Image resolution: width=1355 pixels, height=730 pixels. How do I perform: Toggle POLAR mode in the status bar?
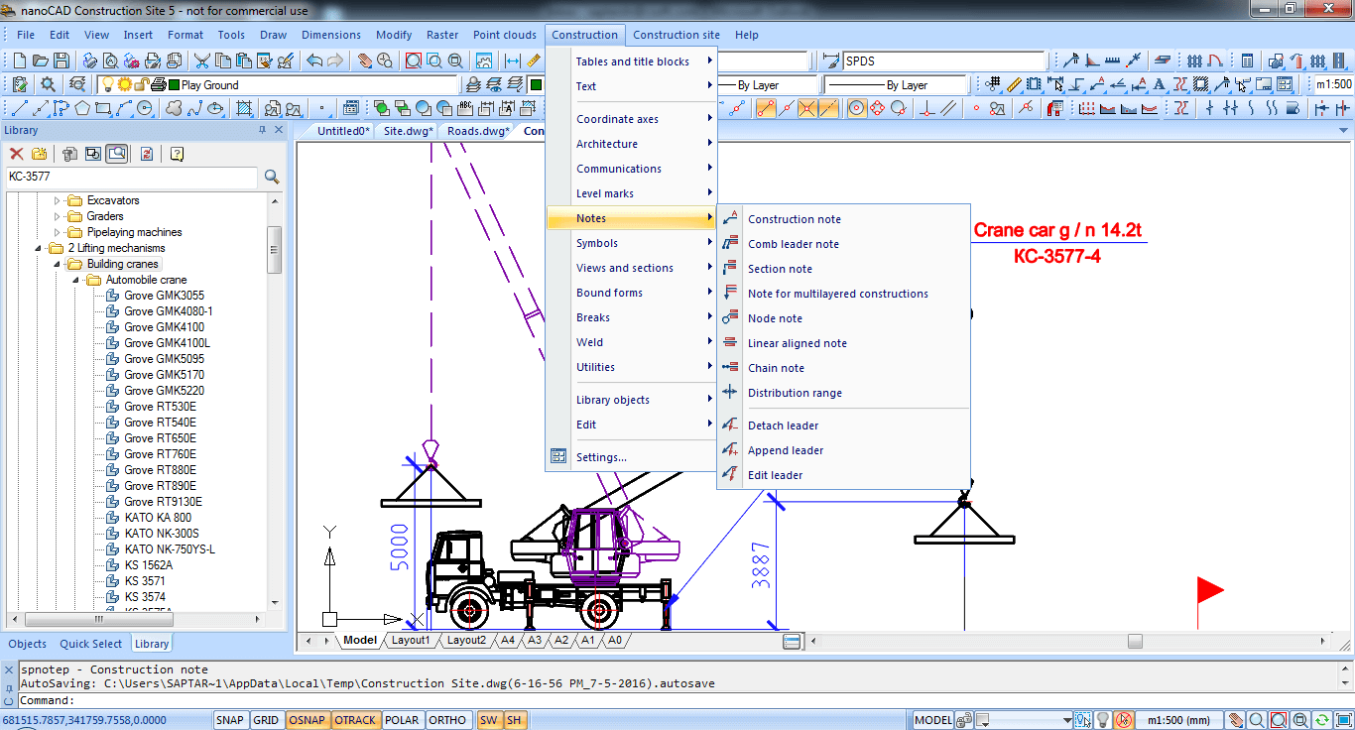click(x=402, y=720)
